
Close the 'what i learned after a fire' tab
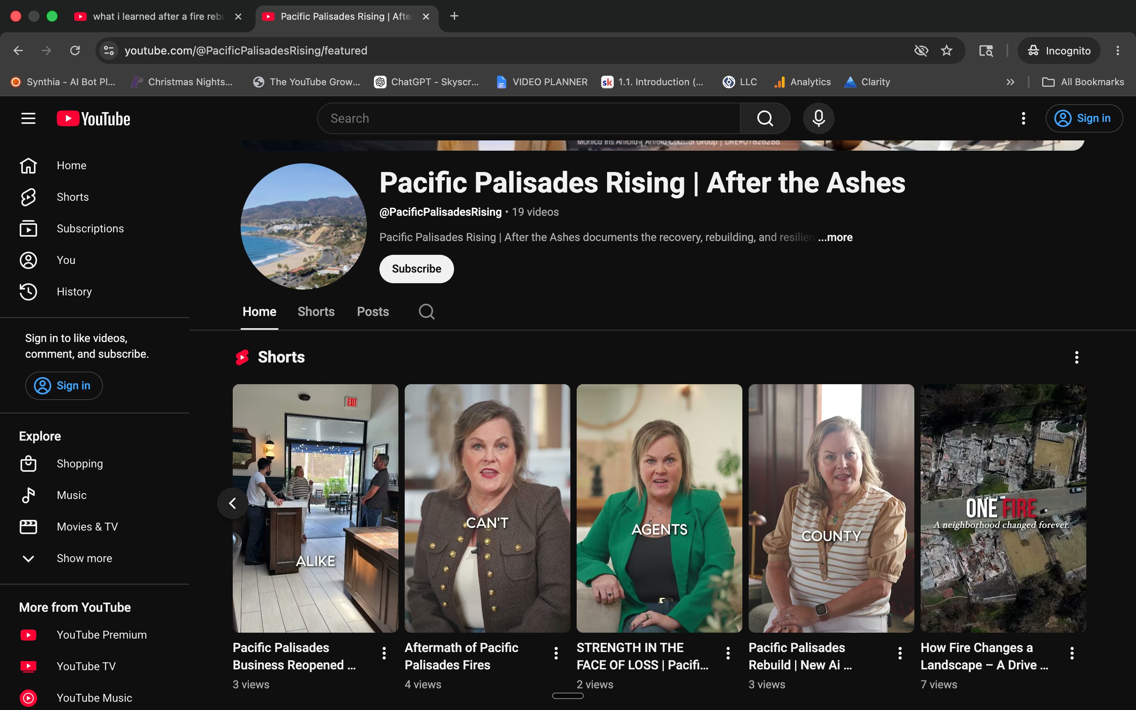click(239, 17)
